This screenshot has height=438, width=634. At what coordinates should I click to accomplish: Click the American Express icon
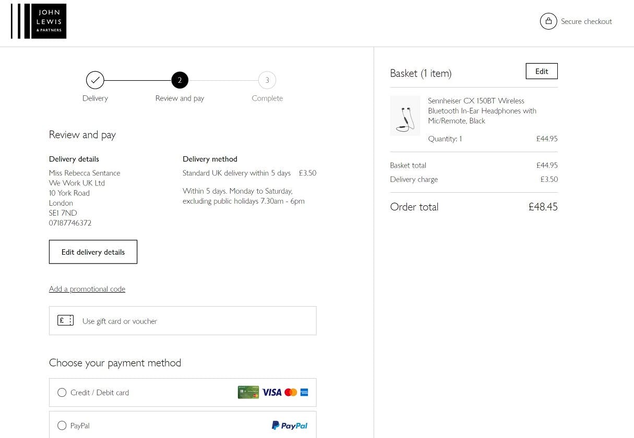(x=305, y=392)
